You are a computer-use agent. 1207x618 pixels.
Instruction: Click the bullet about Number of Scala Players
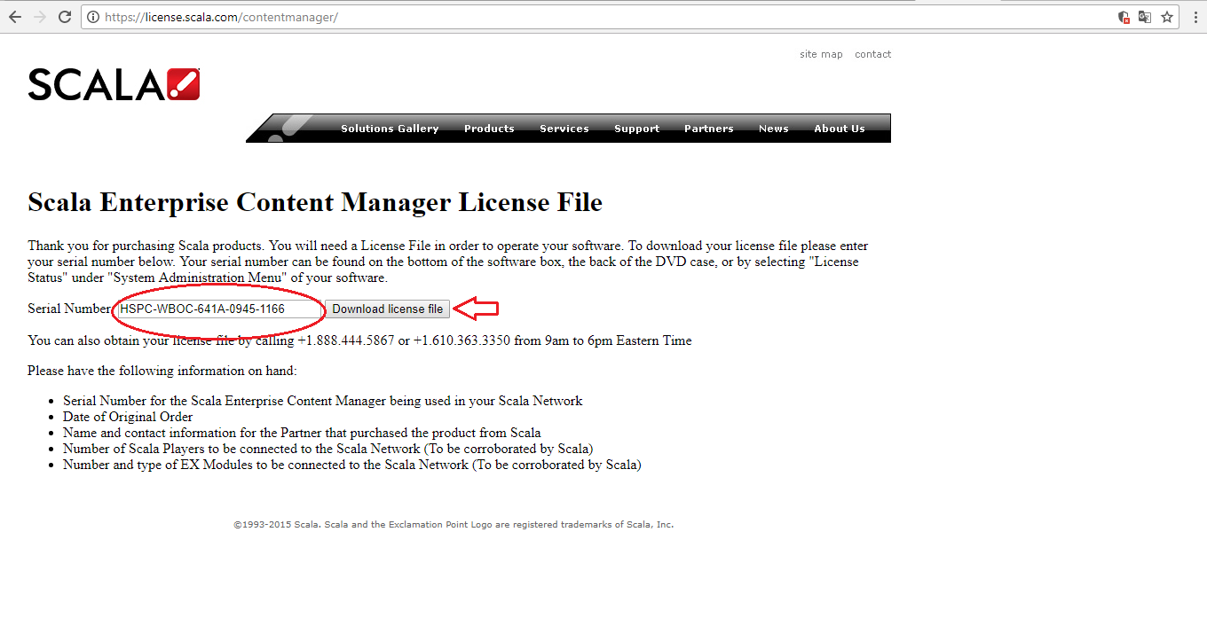click(x=327, y=449)
